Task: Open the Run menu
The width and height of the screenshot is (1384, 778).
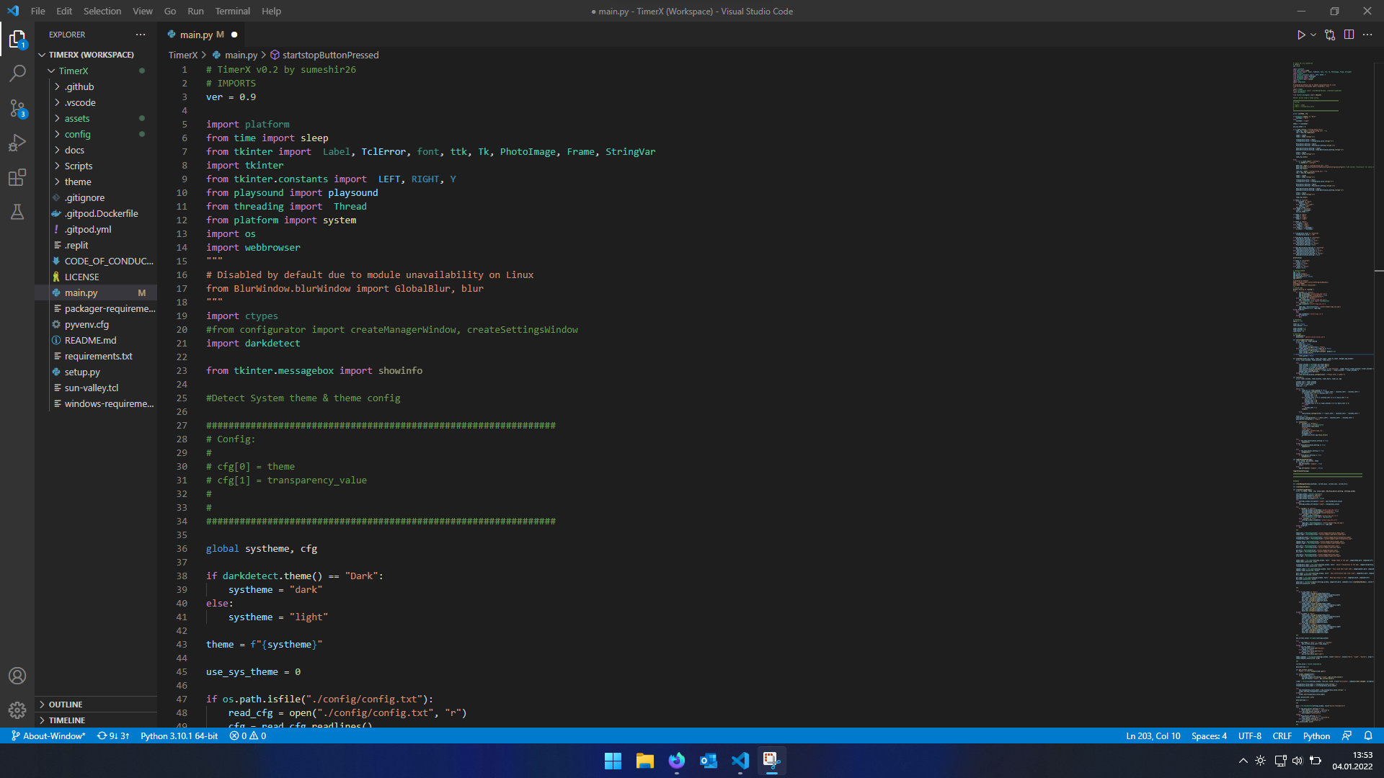Action: point(195,11)
